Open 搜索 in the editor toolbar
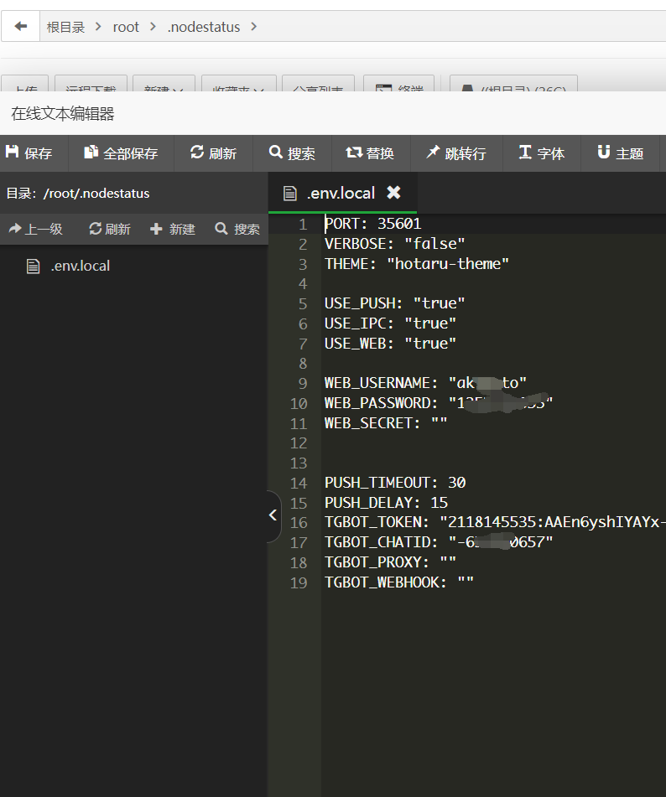666x797 pixels. (x=292, y=153)
